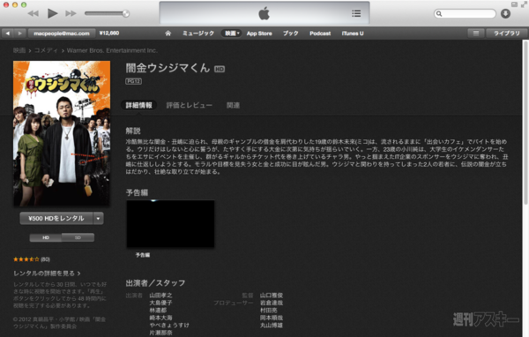
Task: Click producer 丸山博雄
Action: [x=272, y=326]
